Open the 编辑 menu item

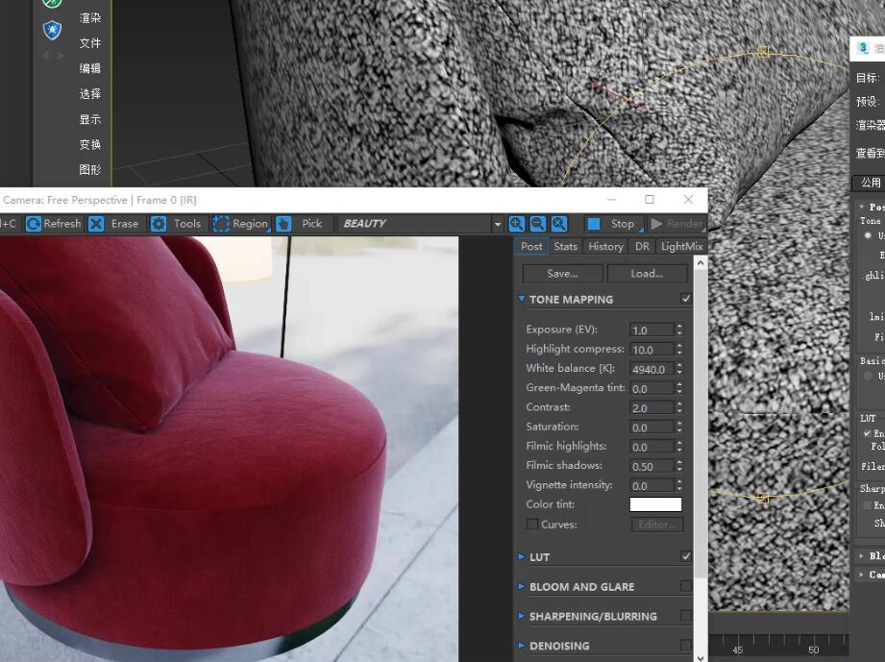coord(89,69)
